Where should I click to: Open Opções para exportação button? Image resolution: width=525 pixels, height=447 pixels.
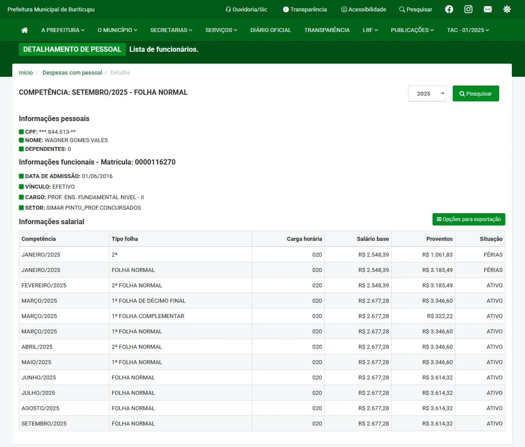(x=468, y=219)
